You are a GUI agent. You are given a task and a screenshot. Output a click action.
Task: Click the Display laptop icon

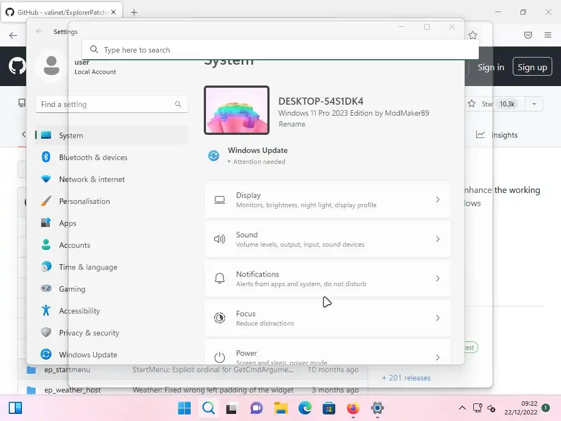[220, 200]
